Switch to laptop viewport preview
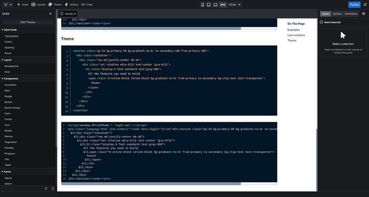The image size is (369, 197). pyautogui.click(x=215, y=4)
